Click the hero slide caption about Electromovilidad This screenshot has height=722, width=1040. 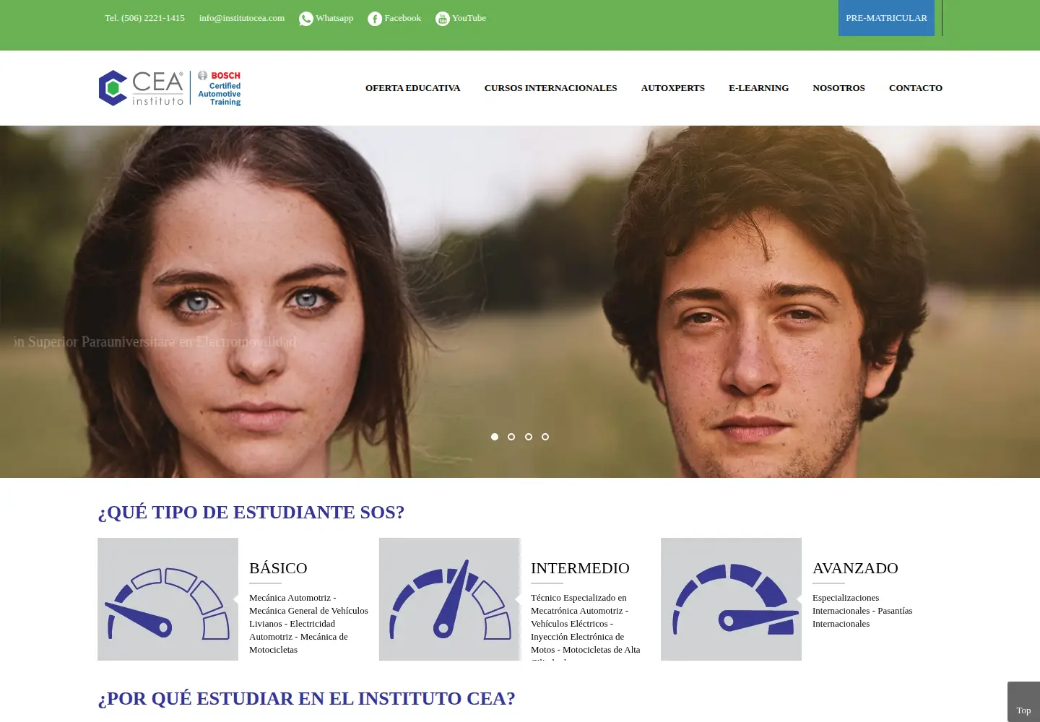tap(155, 342)
